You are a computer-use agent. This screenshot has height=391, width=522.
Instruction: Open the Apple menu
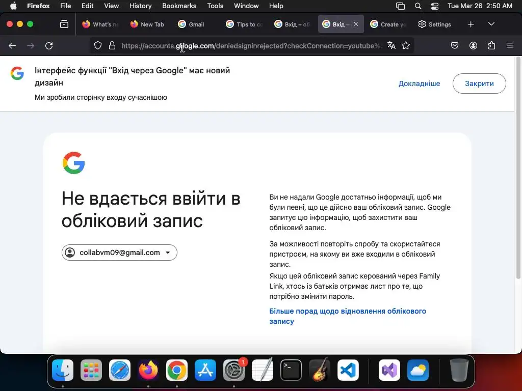13,6
